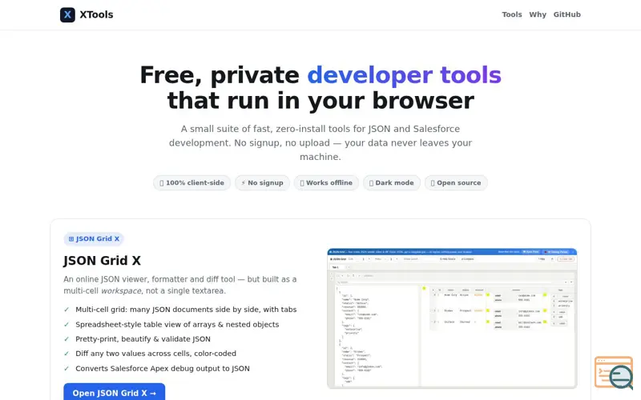The height and width of the screenshot is (400, 641).
Task: Click the JSON Grid X heading
Action: (103, 261)
